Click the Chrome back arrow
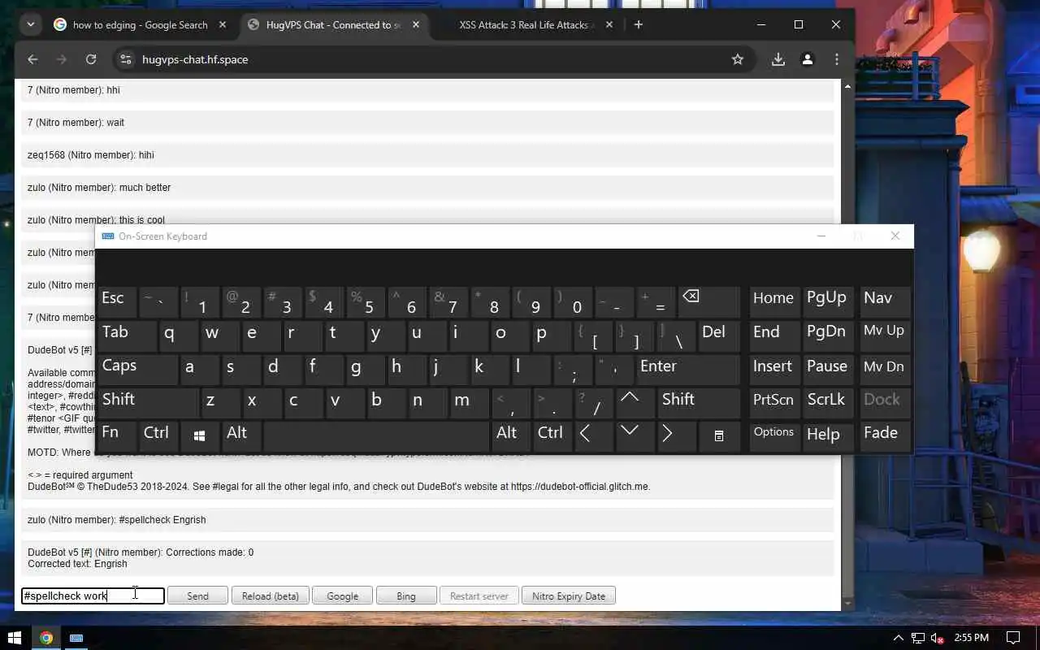 point(32,59)
